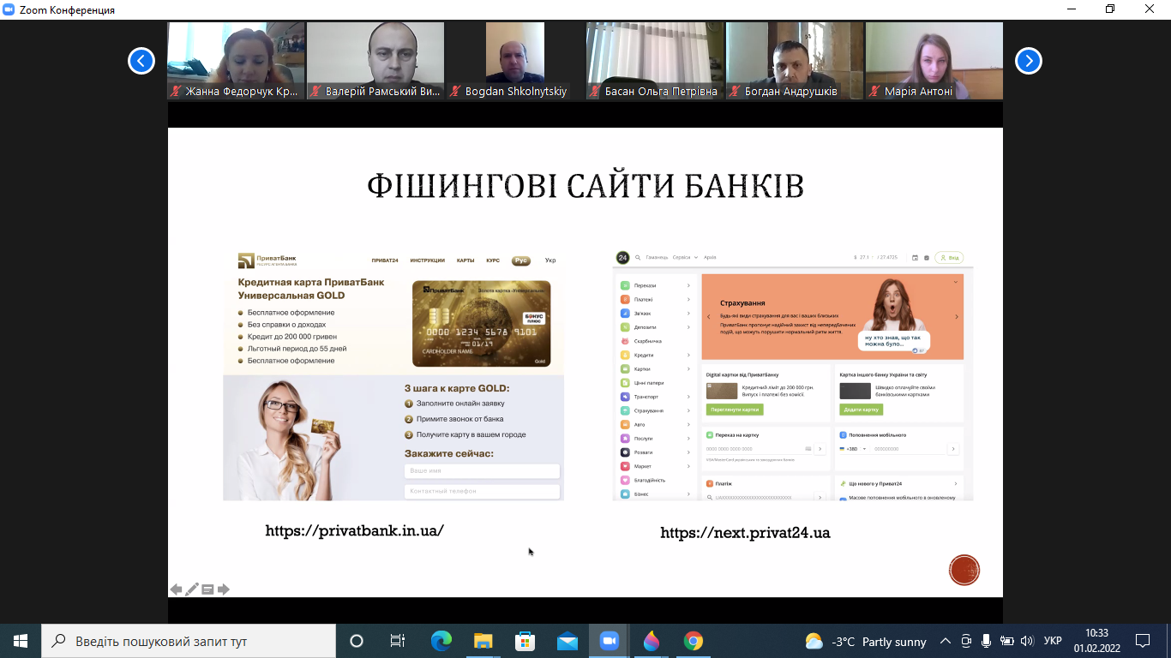Click muted mic icon beside Богдан Андрушків
The height and width of the screenshot is (658, 1171).
tap(736, 91)
